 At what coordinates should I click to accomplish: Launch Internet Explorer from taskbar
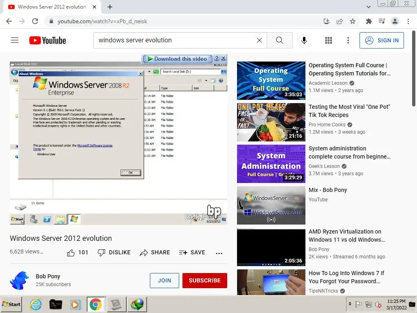[36, 304]
